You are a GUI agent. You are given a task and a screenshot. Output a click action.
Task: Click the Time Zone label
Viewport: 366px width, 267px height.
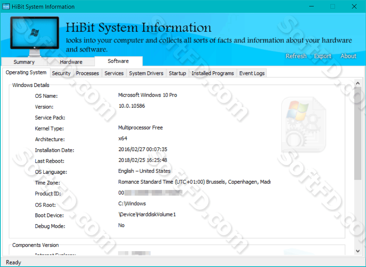point(47,183)
